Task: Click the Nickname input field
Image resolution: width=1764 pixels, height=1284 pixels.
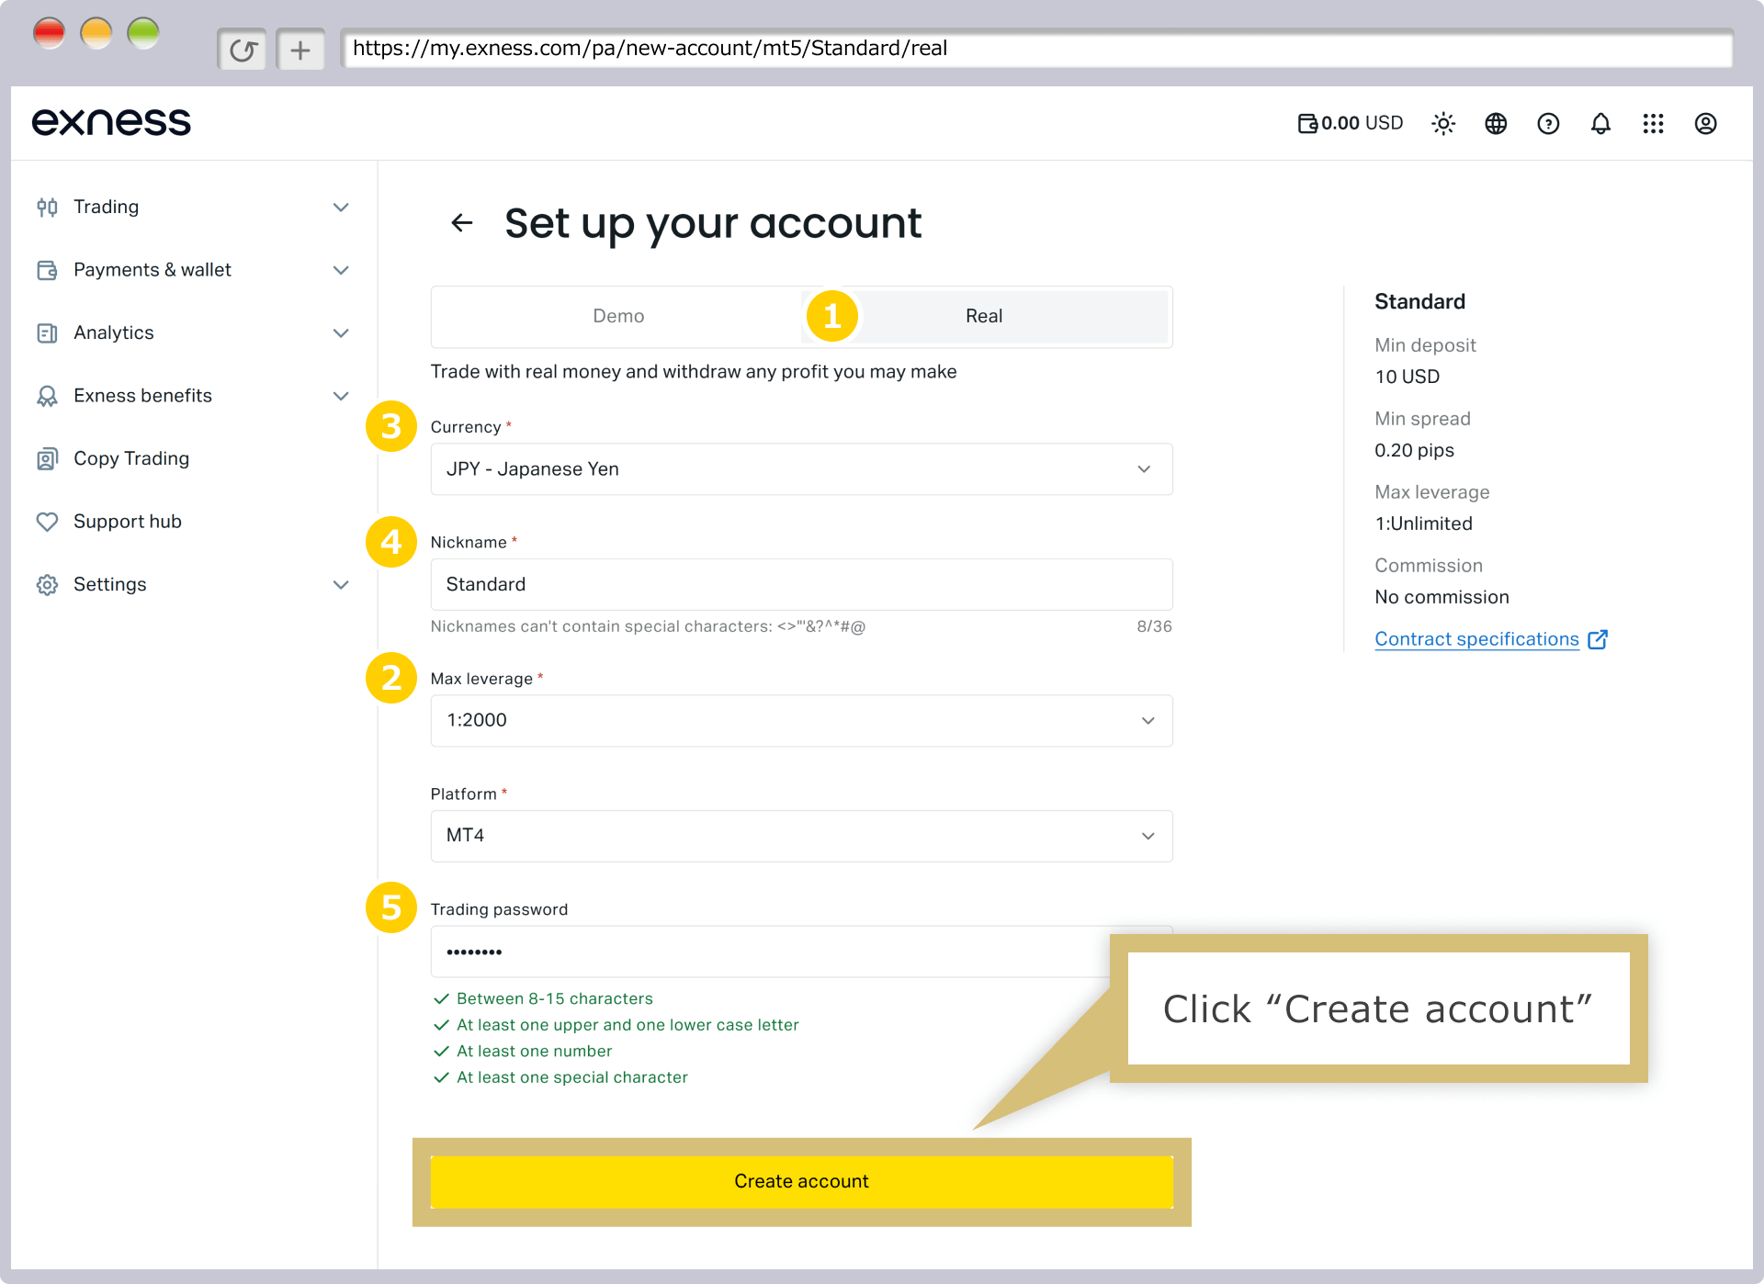Action: pyautogui.click(x=801, y=584)
